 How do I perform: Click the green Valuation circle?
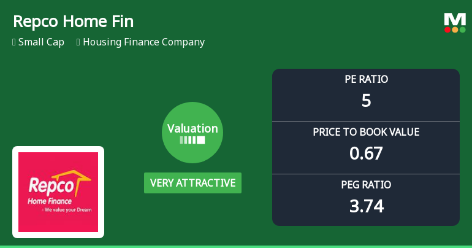click(192, 133)
